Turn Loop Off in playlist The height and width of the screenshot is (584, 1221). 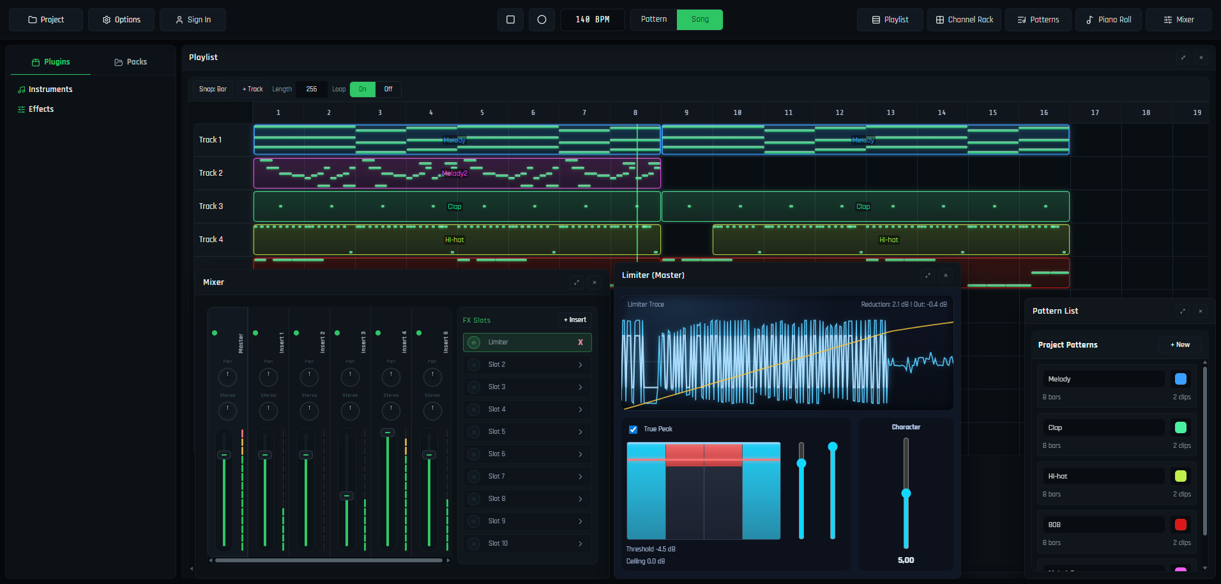click(x=388, y=89)
